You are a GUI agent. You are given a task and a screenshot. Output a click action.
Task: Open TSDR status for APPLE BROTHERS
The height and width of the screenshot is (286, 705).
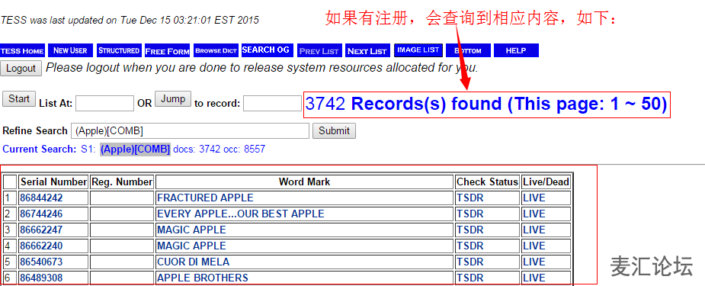click(469, 278)
